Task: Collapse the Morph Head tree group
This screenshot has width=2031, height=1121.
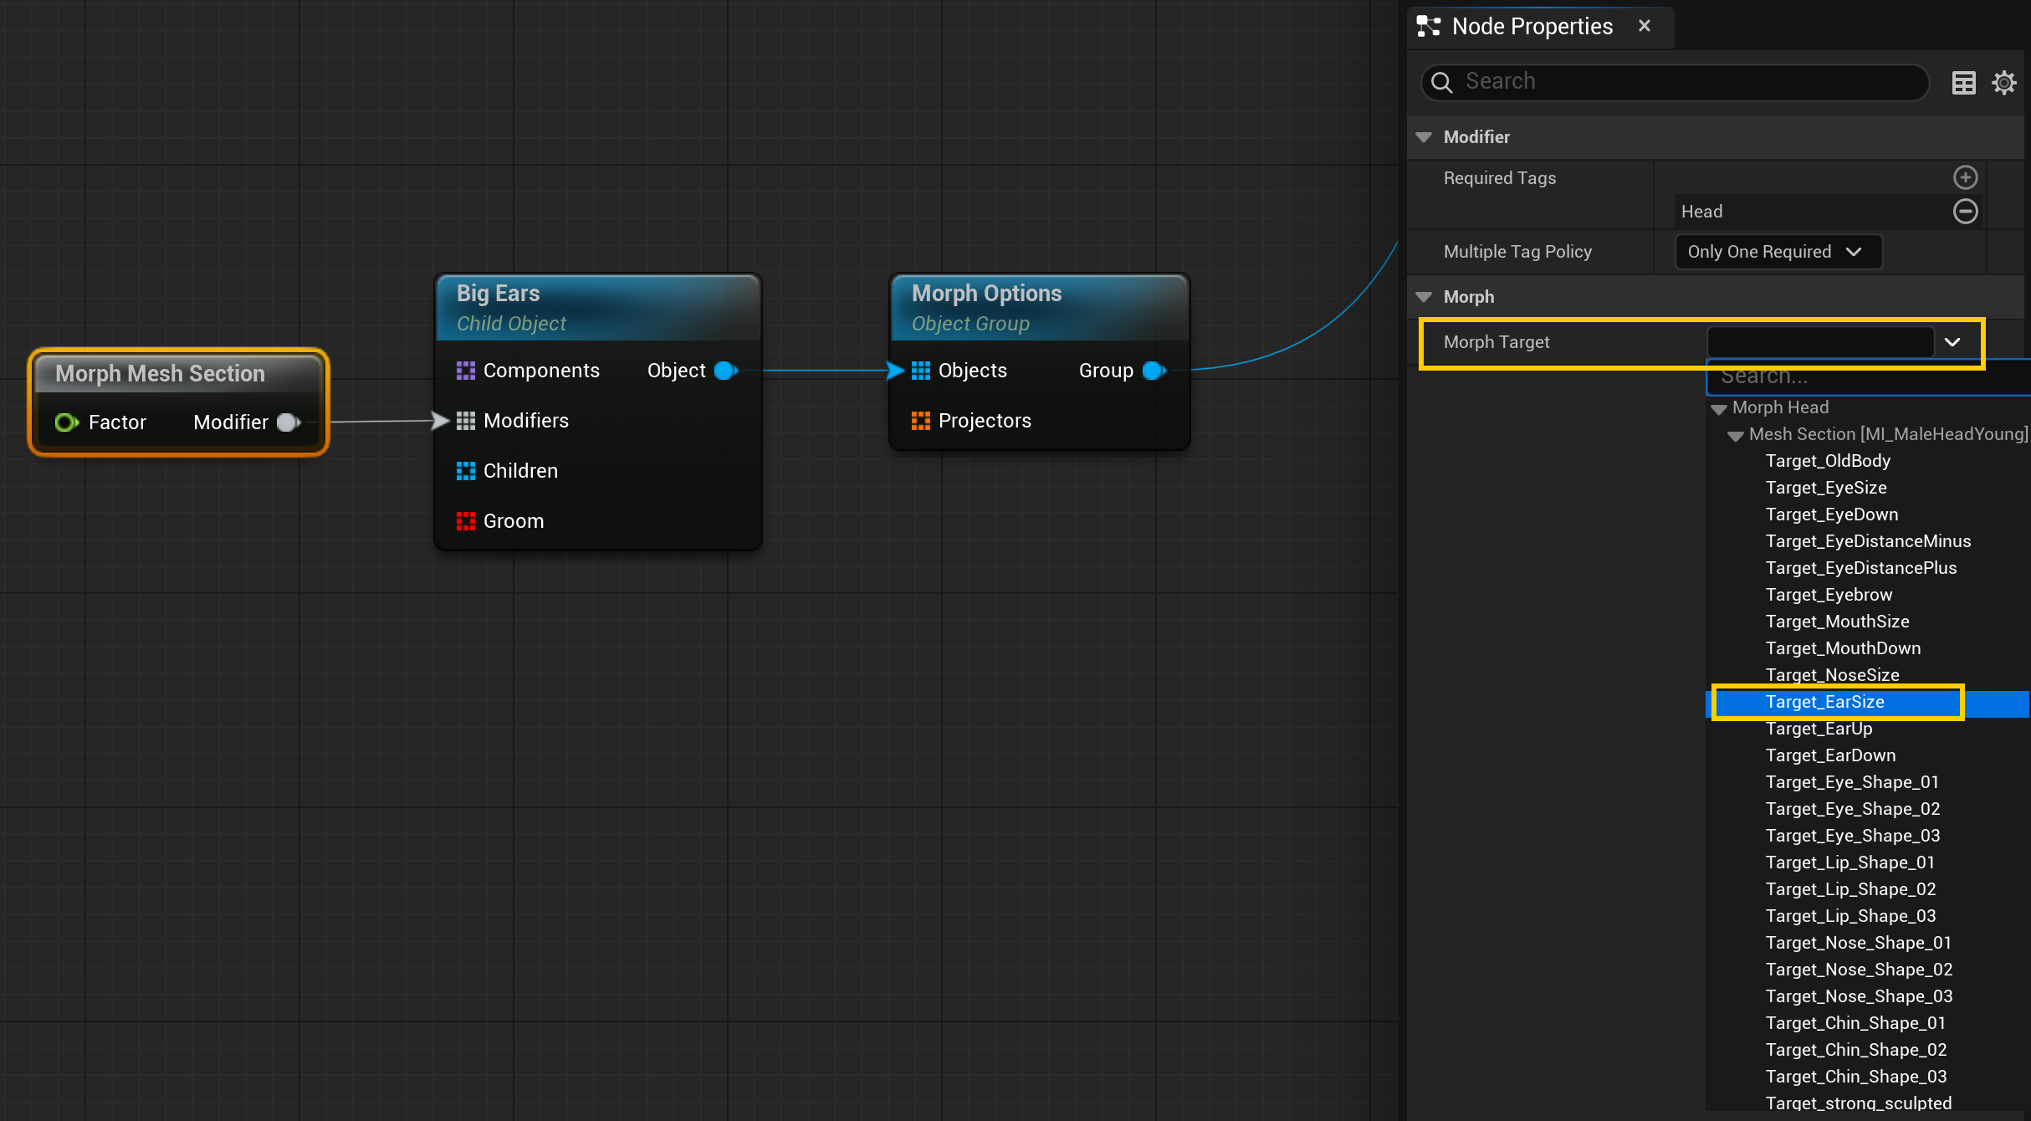Action: pos(1719,409)
